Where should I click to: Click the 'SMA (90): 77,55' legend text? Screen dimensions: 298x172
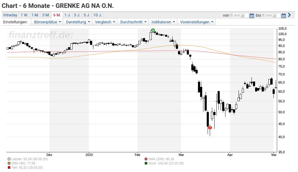[x=23, y=163]
